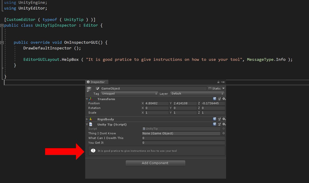Open Rigidbody settings gear menu
Viewport: 309px width, 183px height.
pyautogui.click(x=224, y=119)
